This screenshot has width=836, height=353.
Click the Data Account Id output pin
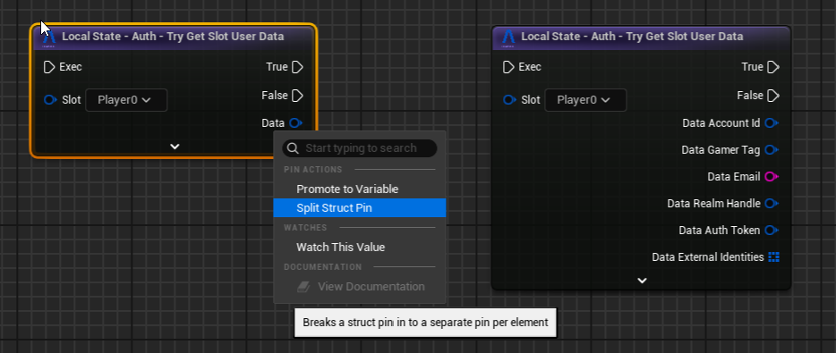pyautogui.click(x=772, y=123)
